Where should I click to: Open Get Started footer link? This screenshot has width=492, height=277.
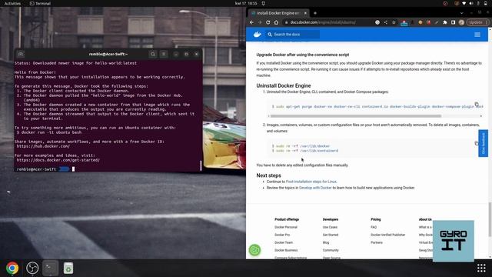click(x=331, y=235)
